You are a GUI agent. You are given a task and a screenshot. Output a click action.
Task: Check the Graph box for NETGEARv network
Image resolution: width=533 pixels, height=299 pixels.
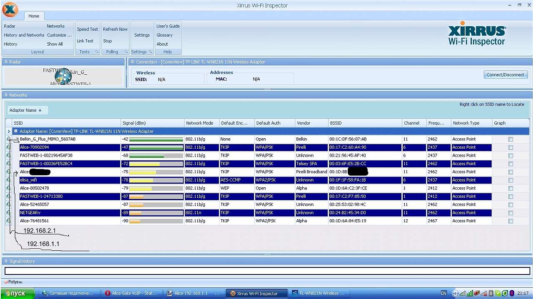pos(511,213)
